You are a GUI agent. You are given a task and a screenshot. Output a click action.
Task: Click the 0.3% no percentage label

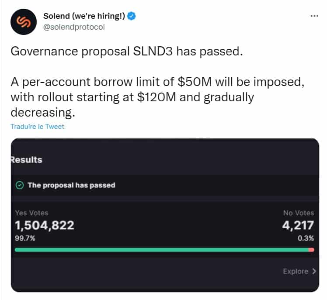306,238
